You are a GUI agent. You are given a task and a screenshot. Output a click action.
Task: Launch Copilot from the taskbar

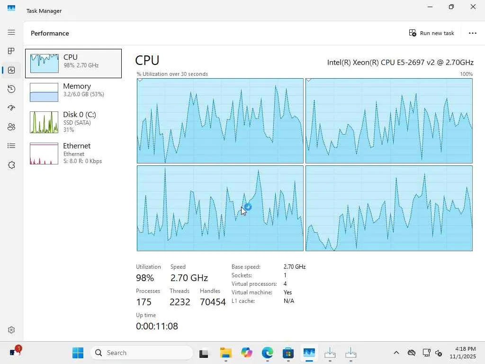246,353
